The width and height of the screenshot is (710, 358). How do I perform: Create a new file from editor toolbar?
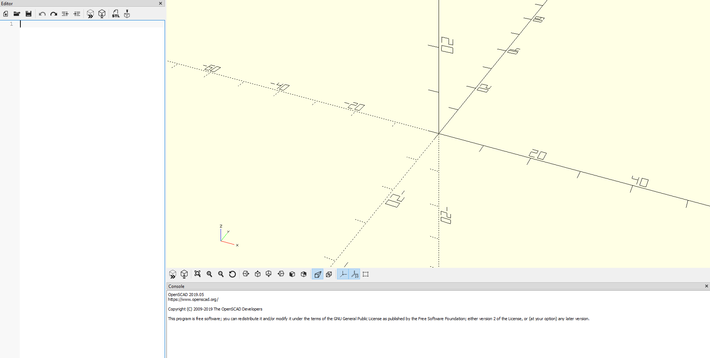coord(6,14)
